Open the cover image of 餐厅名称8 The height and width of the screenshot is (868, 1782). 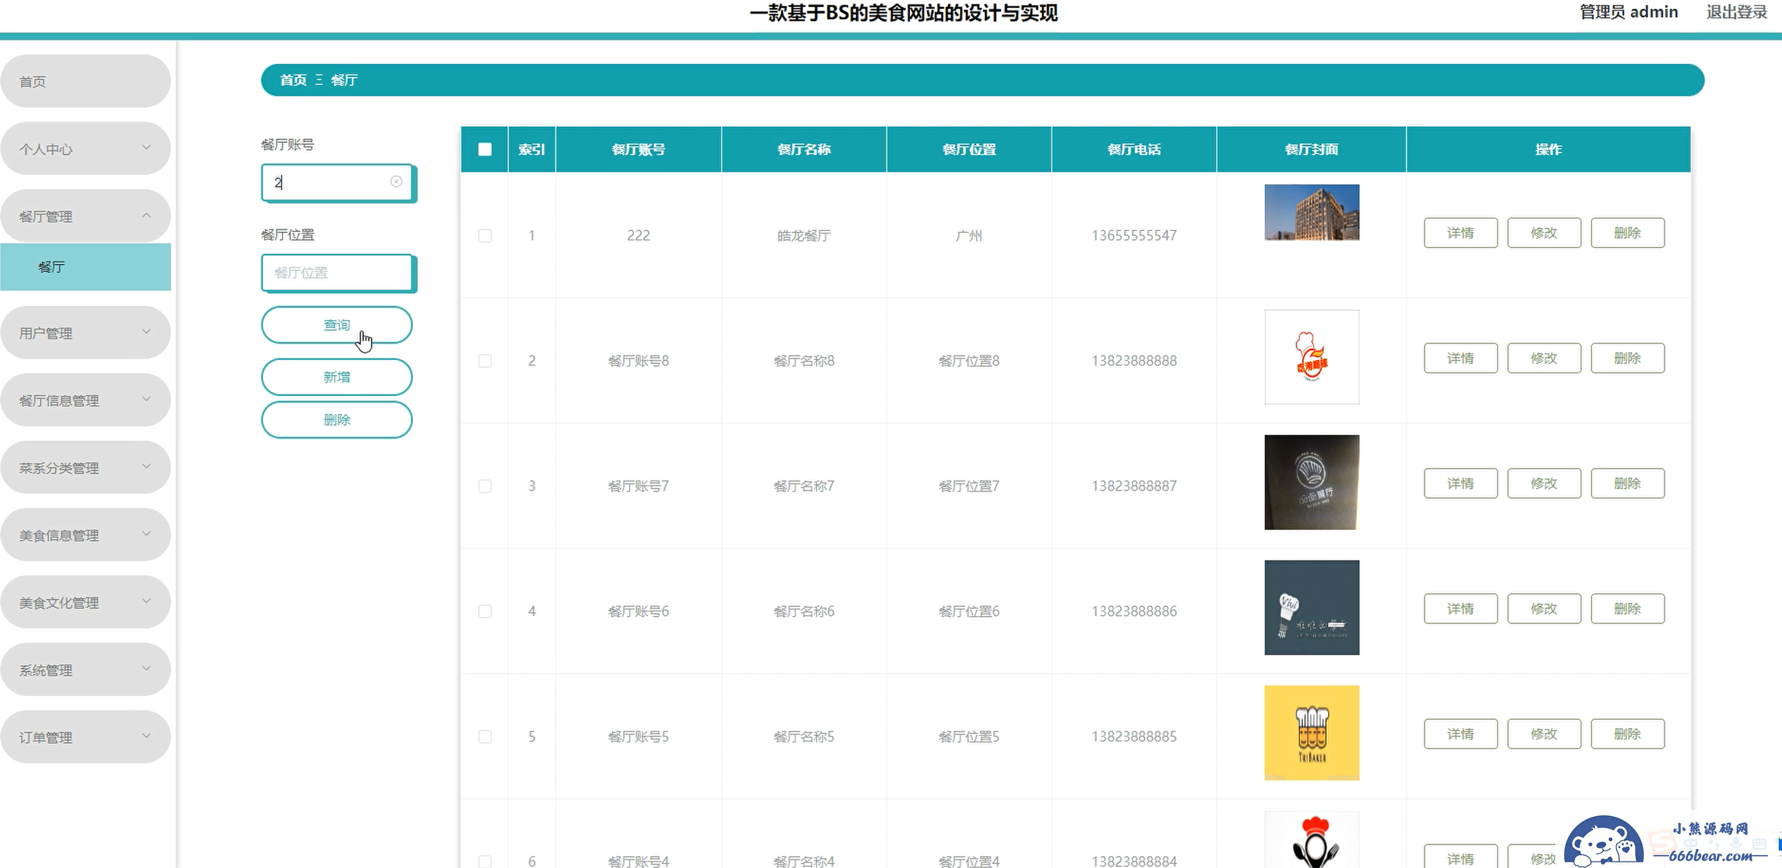coord(1312,357)
